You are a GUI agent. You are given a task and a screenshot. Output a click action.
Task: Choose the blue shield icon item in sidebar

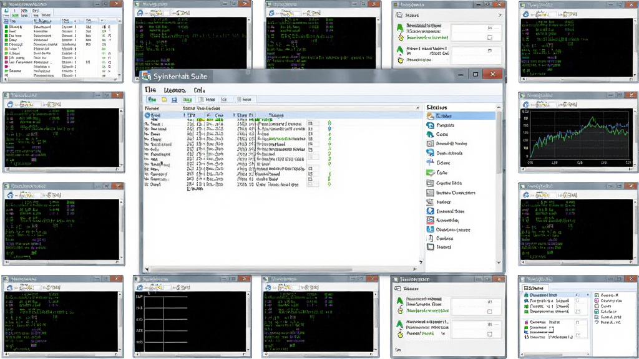(430, 211)
